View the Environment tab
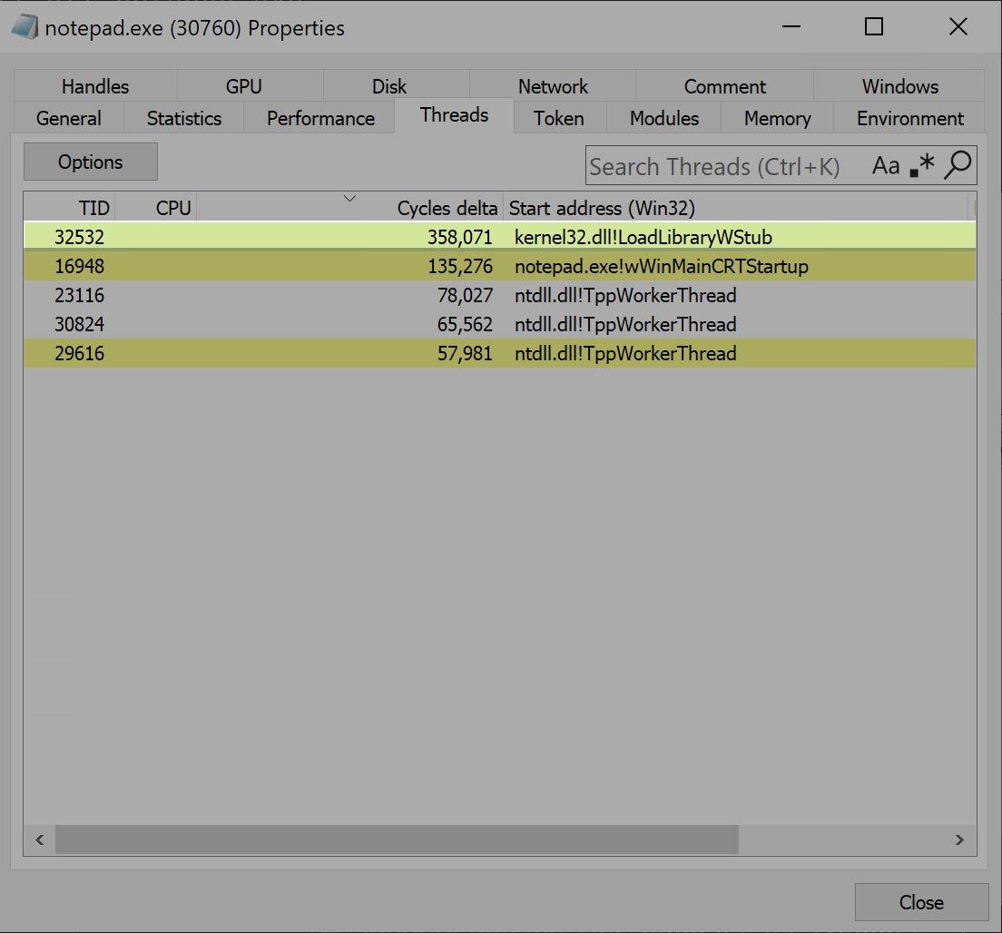1002x933 pixels. point(910,118)
